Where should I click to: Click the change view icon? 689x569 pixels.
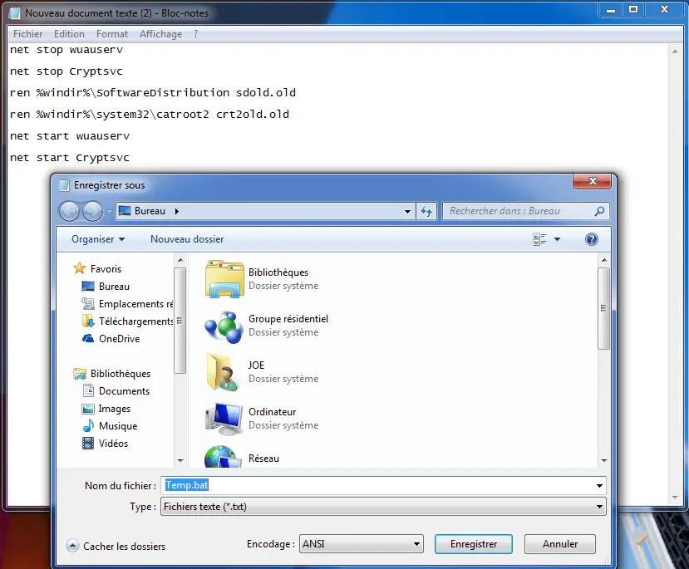pyautogui.click(x=539, y=239)
